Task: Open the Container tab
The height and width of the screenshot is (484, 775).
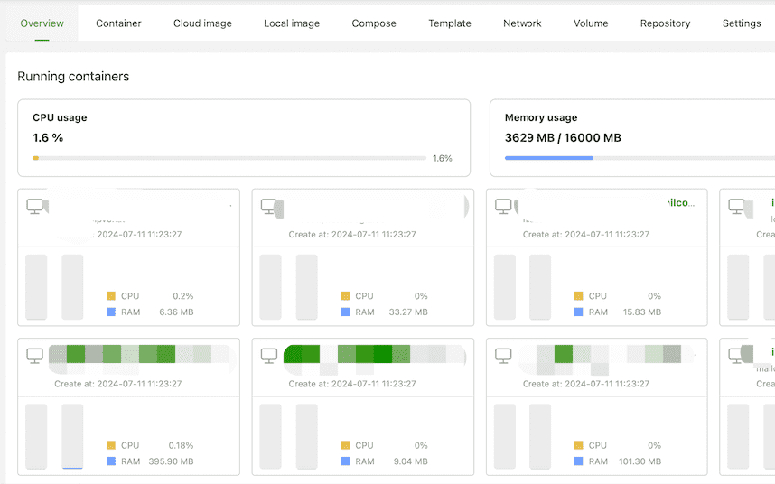Action: pos(118,23)
